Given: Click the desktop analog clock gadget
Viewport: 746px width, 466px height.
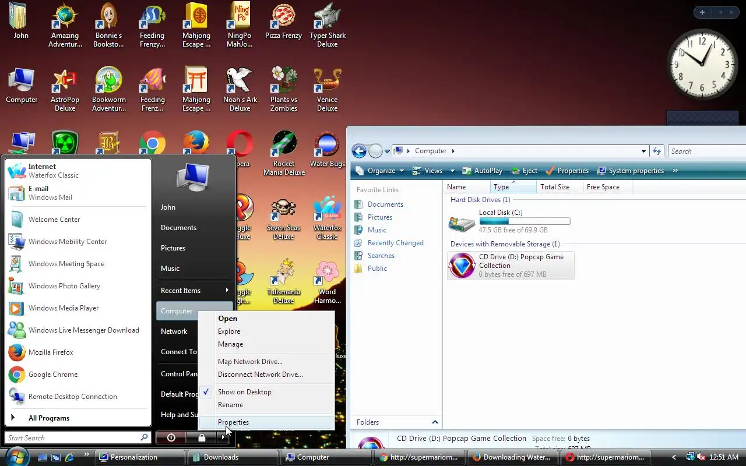Looking at the screenshot, I should 702,64.
